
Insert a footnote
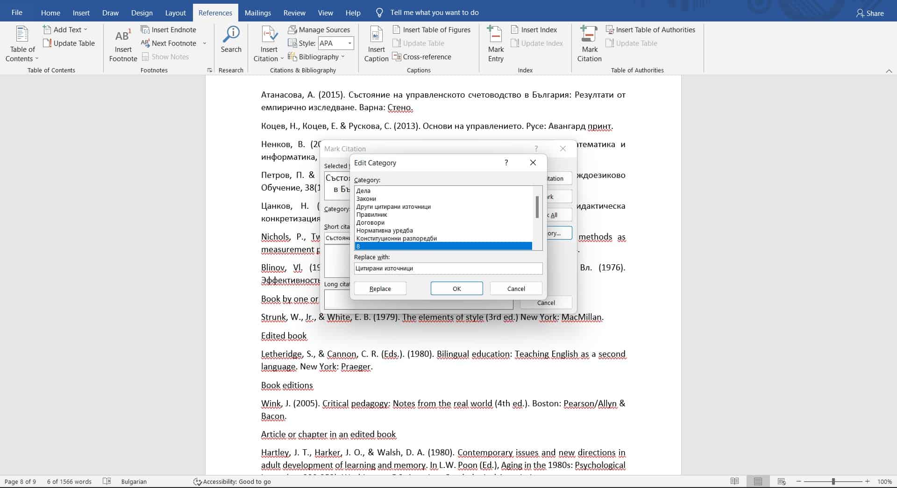[123, 44]
